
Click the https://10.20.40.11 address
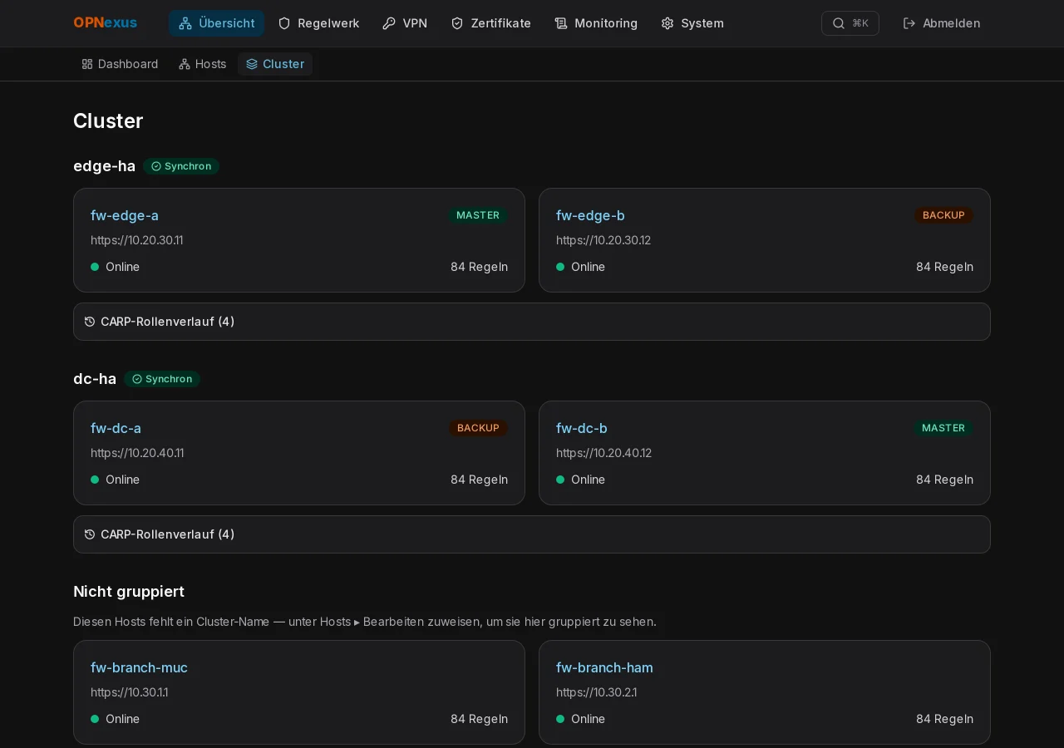pos(137,453)
